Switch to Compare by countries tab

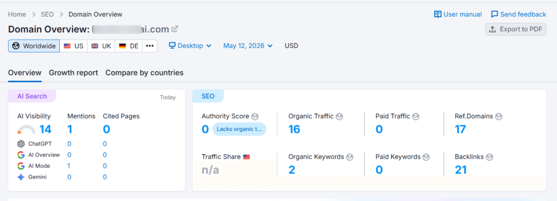point(145,73)
